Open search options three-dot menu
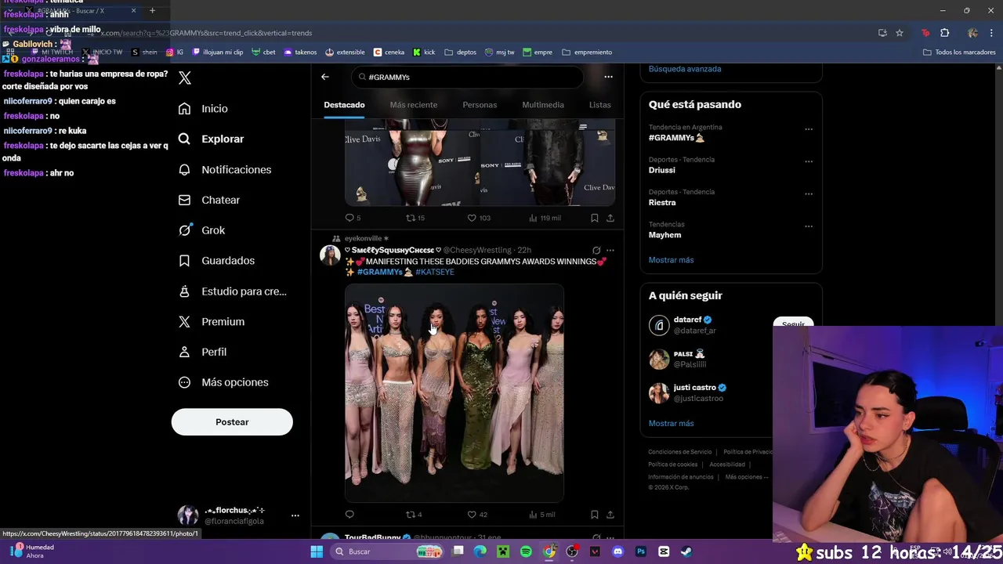Viewport: 1003px width, 564px height. (608, 77)
